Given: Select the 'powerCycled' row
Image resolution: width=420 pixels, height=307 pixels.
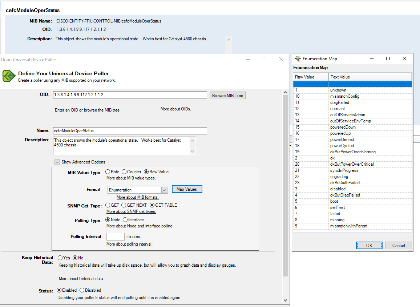Looking at the screenshot, I should click(x=352, y=145).
